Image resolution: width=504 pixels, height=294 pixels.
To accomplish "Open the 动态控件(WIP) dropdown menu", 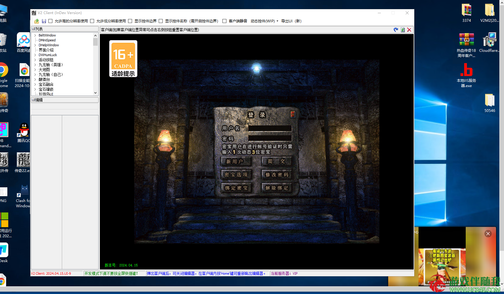I will tap(264, 21).
